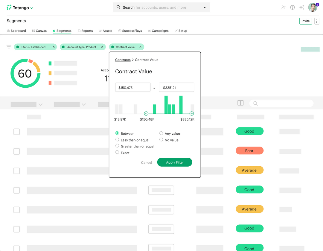Open the help question mark icon
The height and width of the screenshot is (251, 323).
tap(292, 7)
